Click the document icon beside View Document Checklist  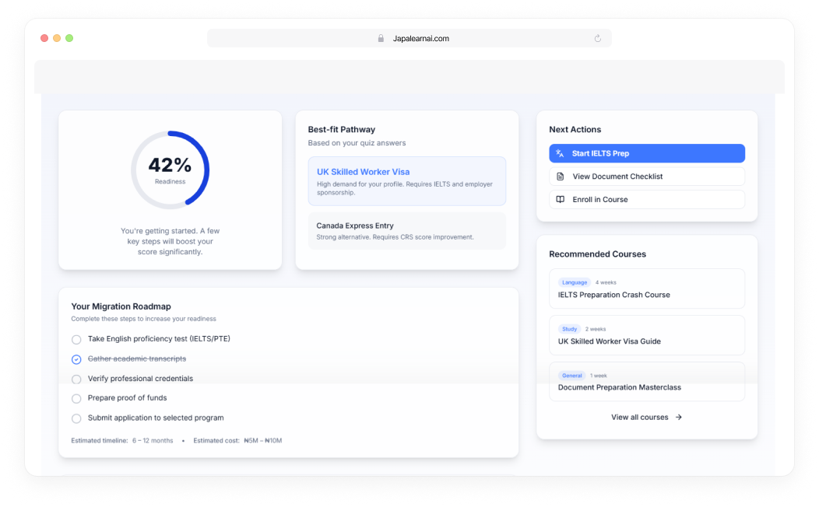point(560,177)
